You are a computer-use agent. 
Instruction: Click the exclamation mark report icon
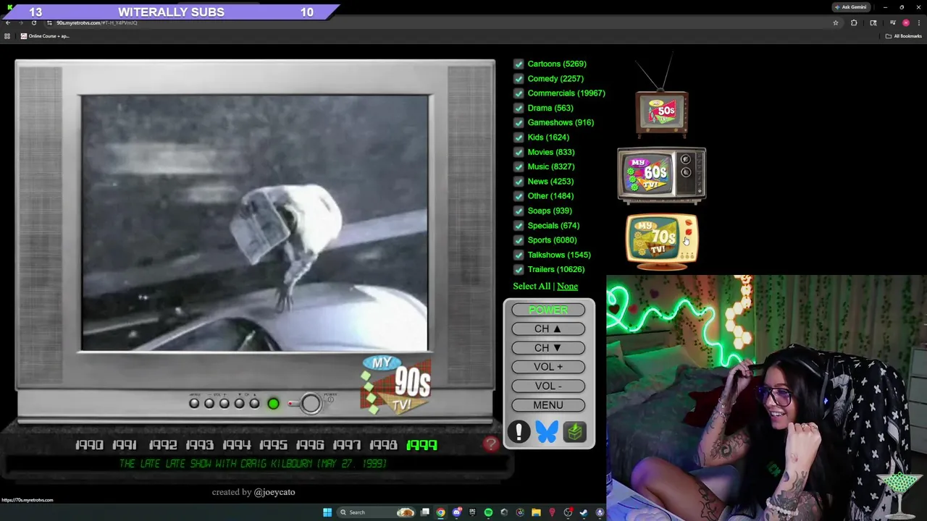(x=519, y=432)
